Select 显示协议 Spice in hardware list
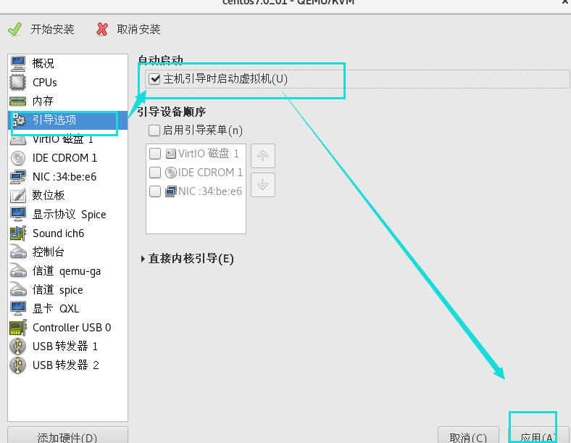 click(x=67, y=214)
